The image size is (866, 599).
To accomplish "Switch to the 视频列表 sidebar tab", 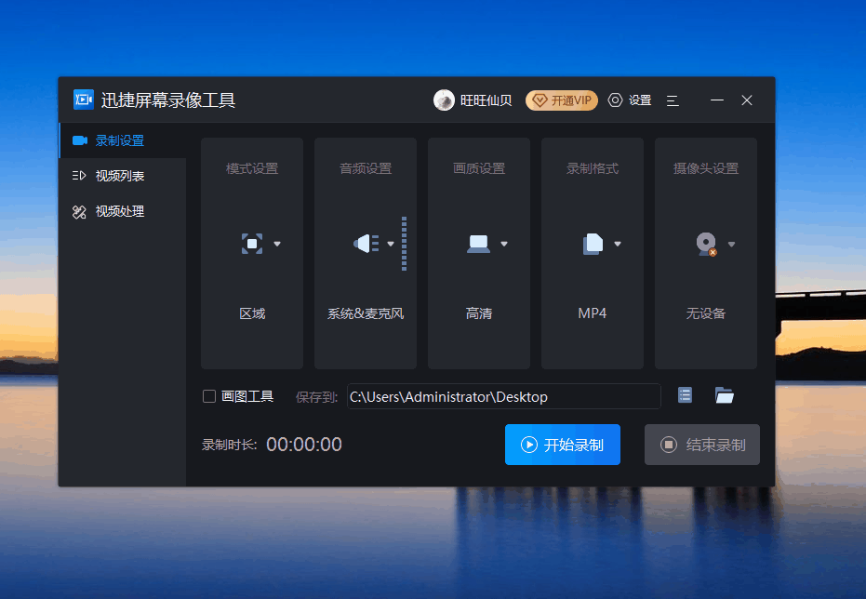I will pyautogui.click(x=123, y=176).
